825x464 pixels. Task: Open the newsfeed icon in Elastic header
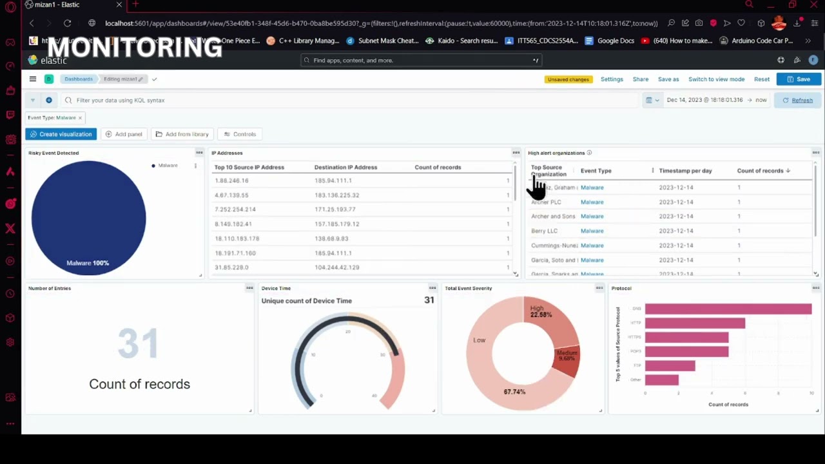click(797, 60)
